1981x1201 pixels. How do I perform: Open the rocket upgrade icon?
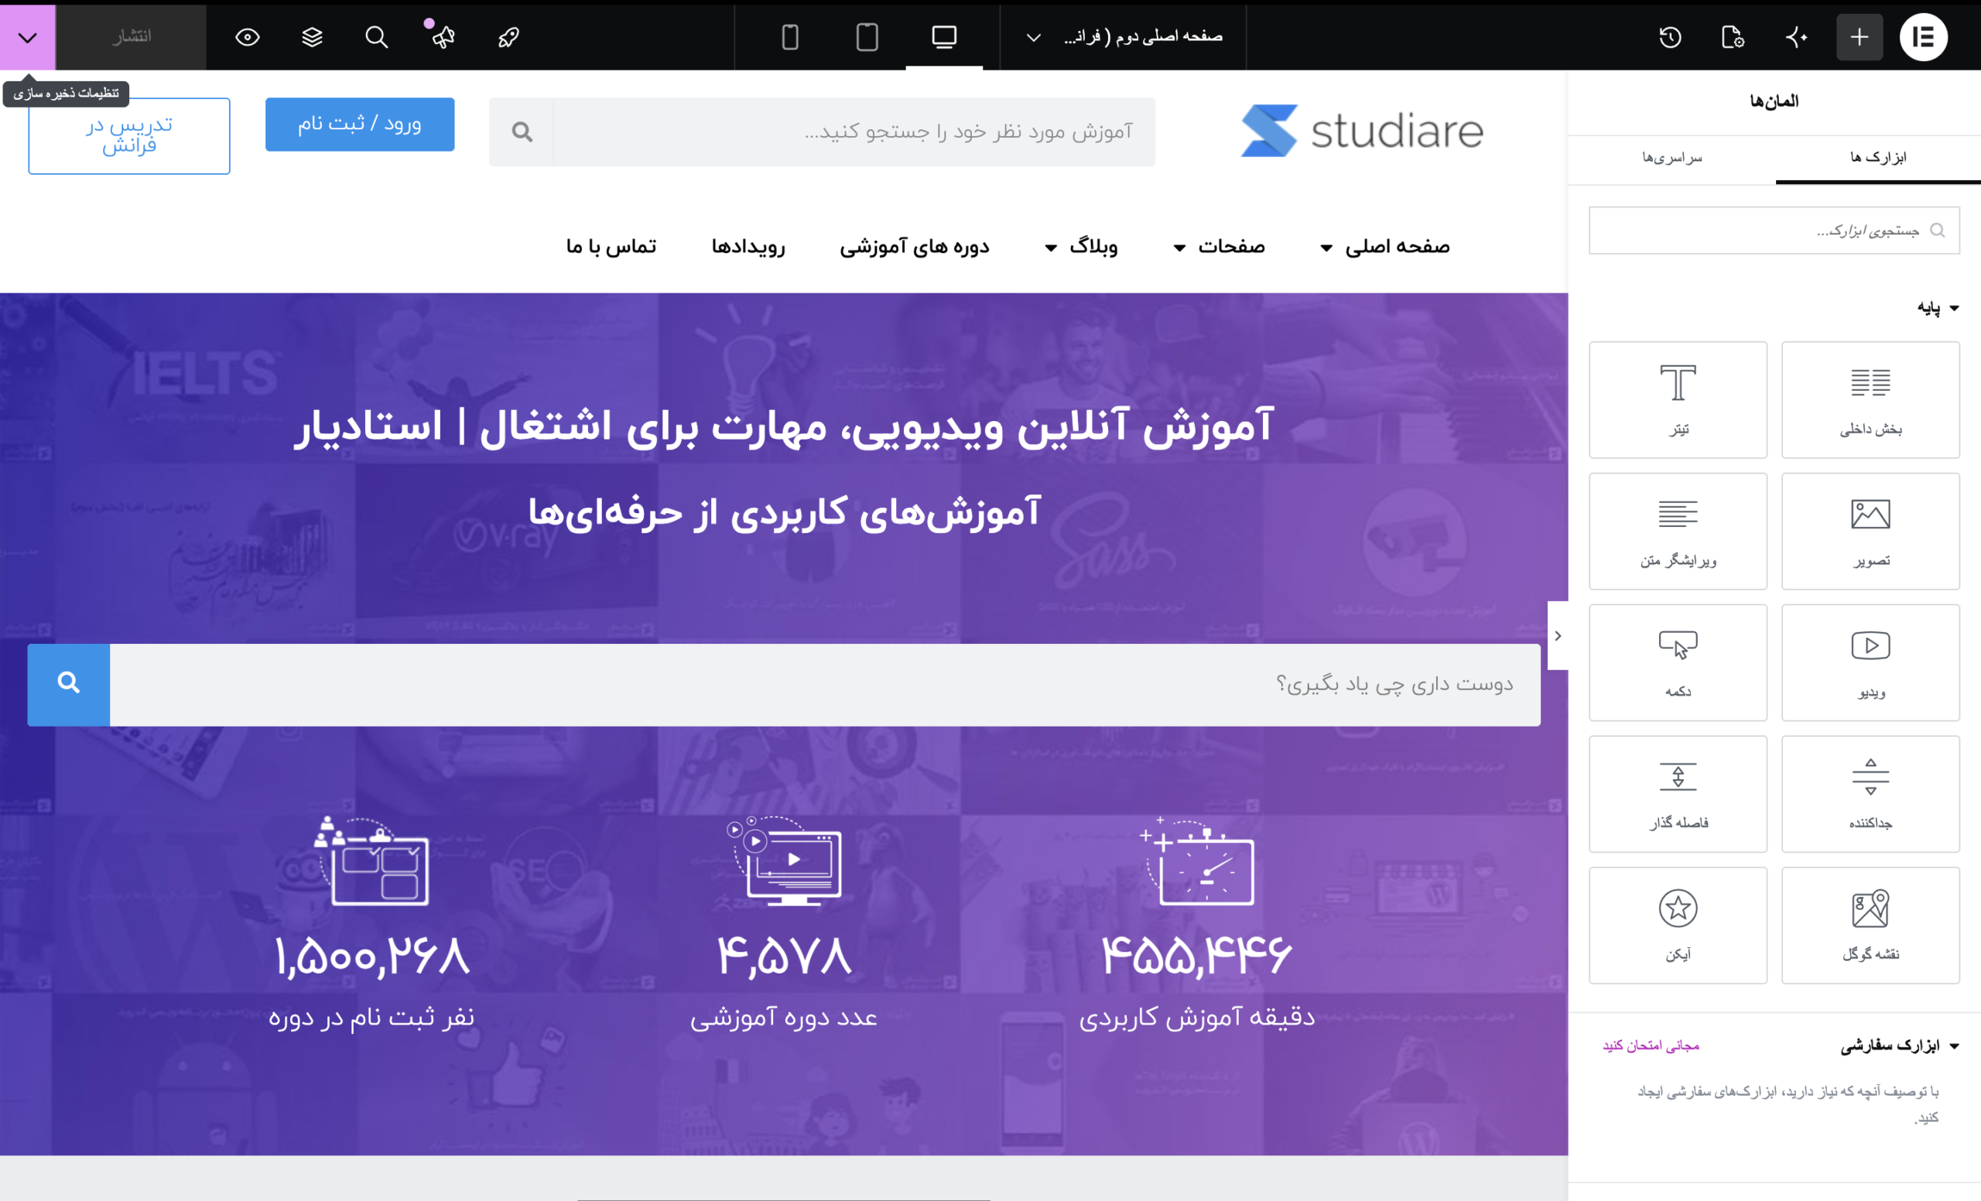click(508, 37)
